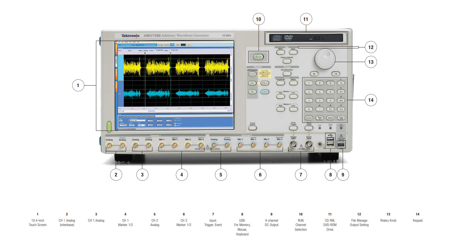Viewport: 451px width, 241px height.
Task: Tap keypad digit 9
Action: 330,83
